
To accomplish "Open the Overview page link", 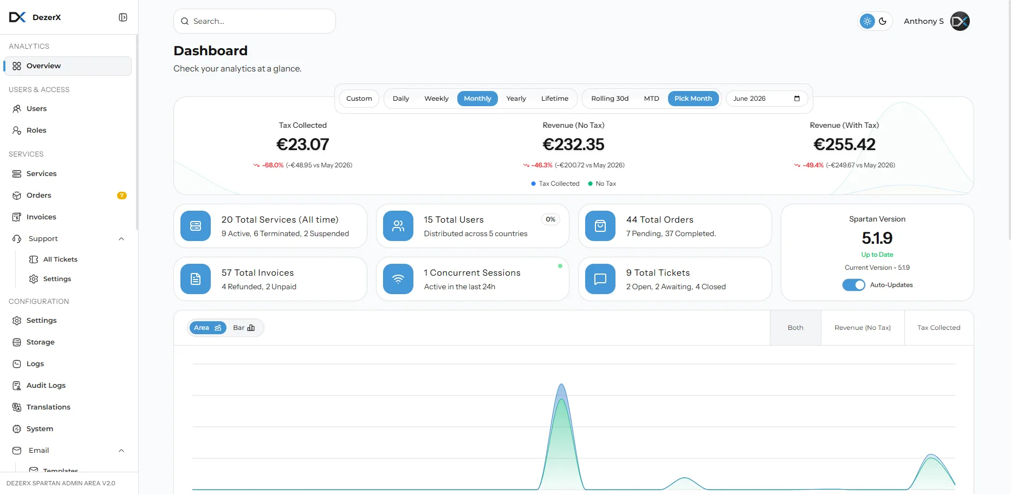I will 68,66.
